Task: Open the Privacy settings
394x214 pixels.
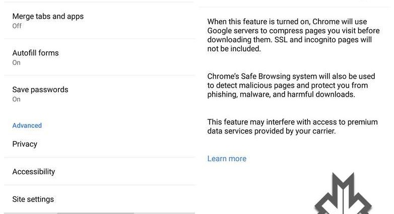Action: [25, 144]
